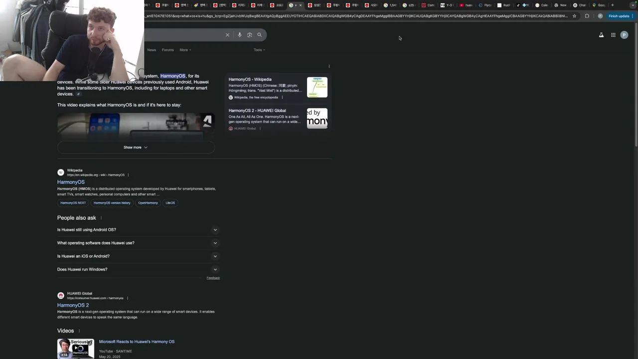Play the Microsoft Reacts video thumbnail
The width and height of the screenshot is (638, 359).
coord(75,349)
